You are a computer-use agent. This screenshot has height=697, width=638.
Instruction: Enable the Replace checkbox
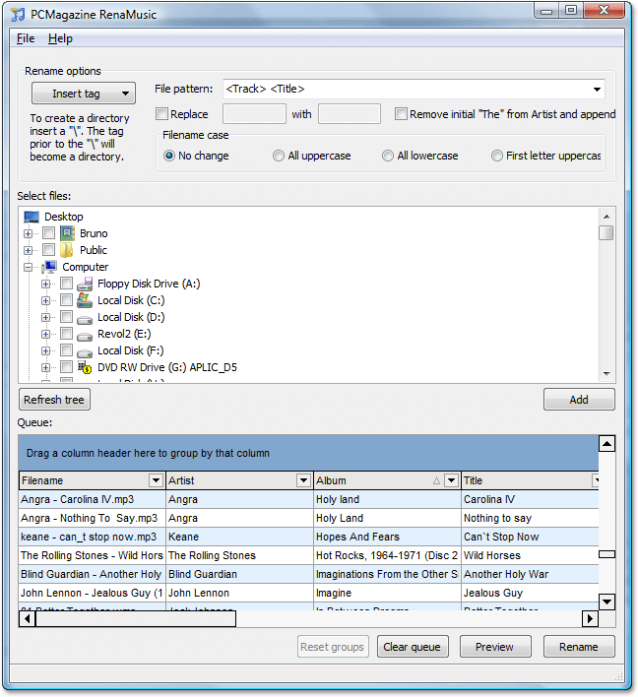162,114
